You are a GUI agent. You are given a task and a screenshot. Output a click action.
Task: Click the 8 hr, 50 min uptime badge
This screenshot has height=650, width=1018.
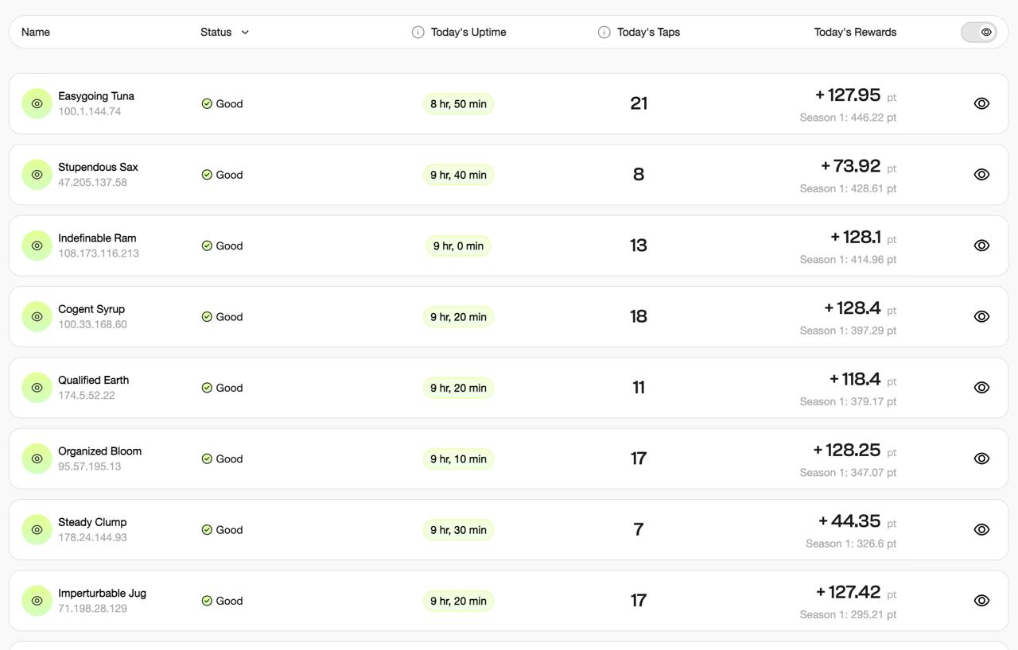pyautogui.click(x=458, y=104)
